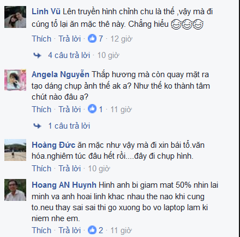Like Linh Vũ's comment with Thích

[41, 39]
